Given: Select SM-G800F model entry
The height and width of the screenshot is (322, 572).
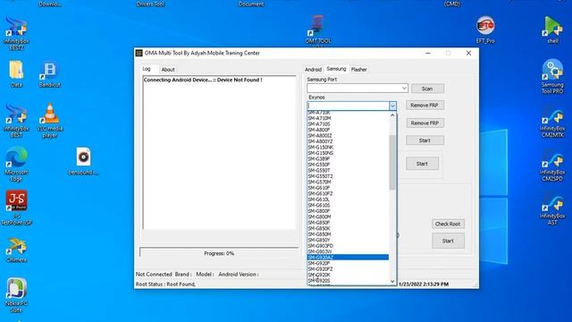Looking at the screenshot, I should point(348,211).
